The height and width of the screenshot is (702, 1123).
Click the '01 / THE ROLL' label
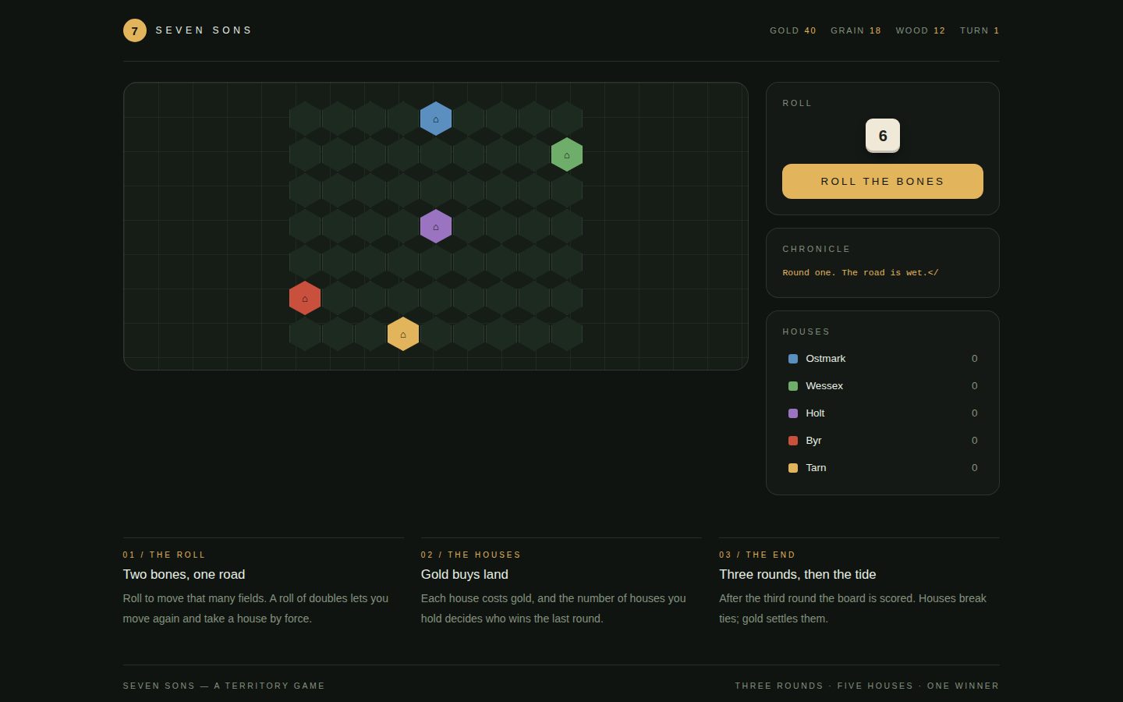[164, 555]
